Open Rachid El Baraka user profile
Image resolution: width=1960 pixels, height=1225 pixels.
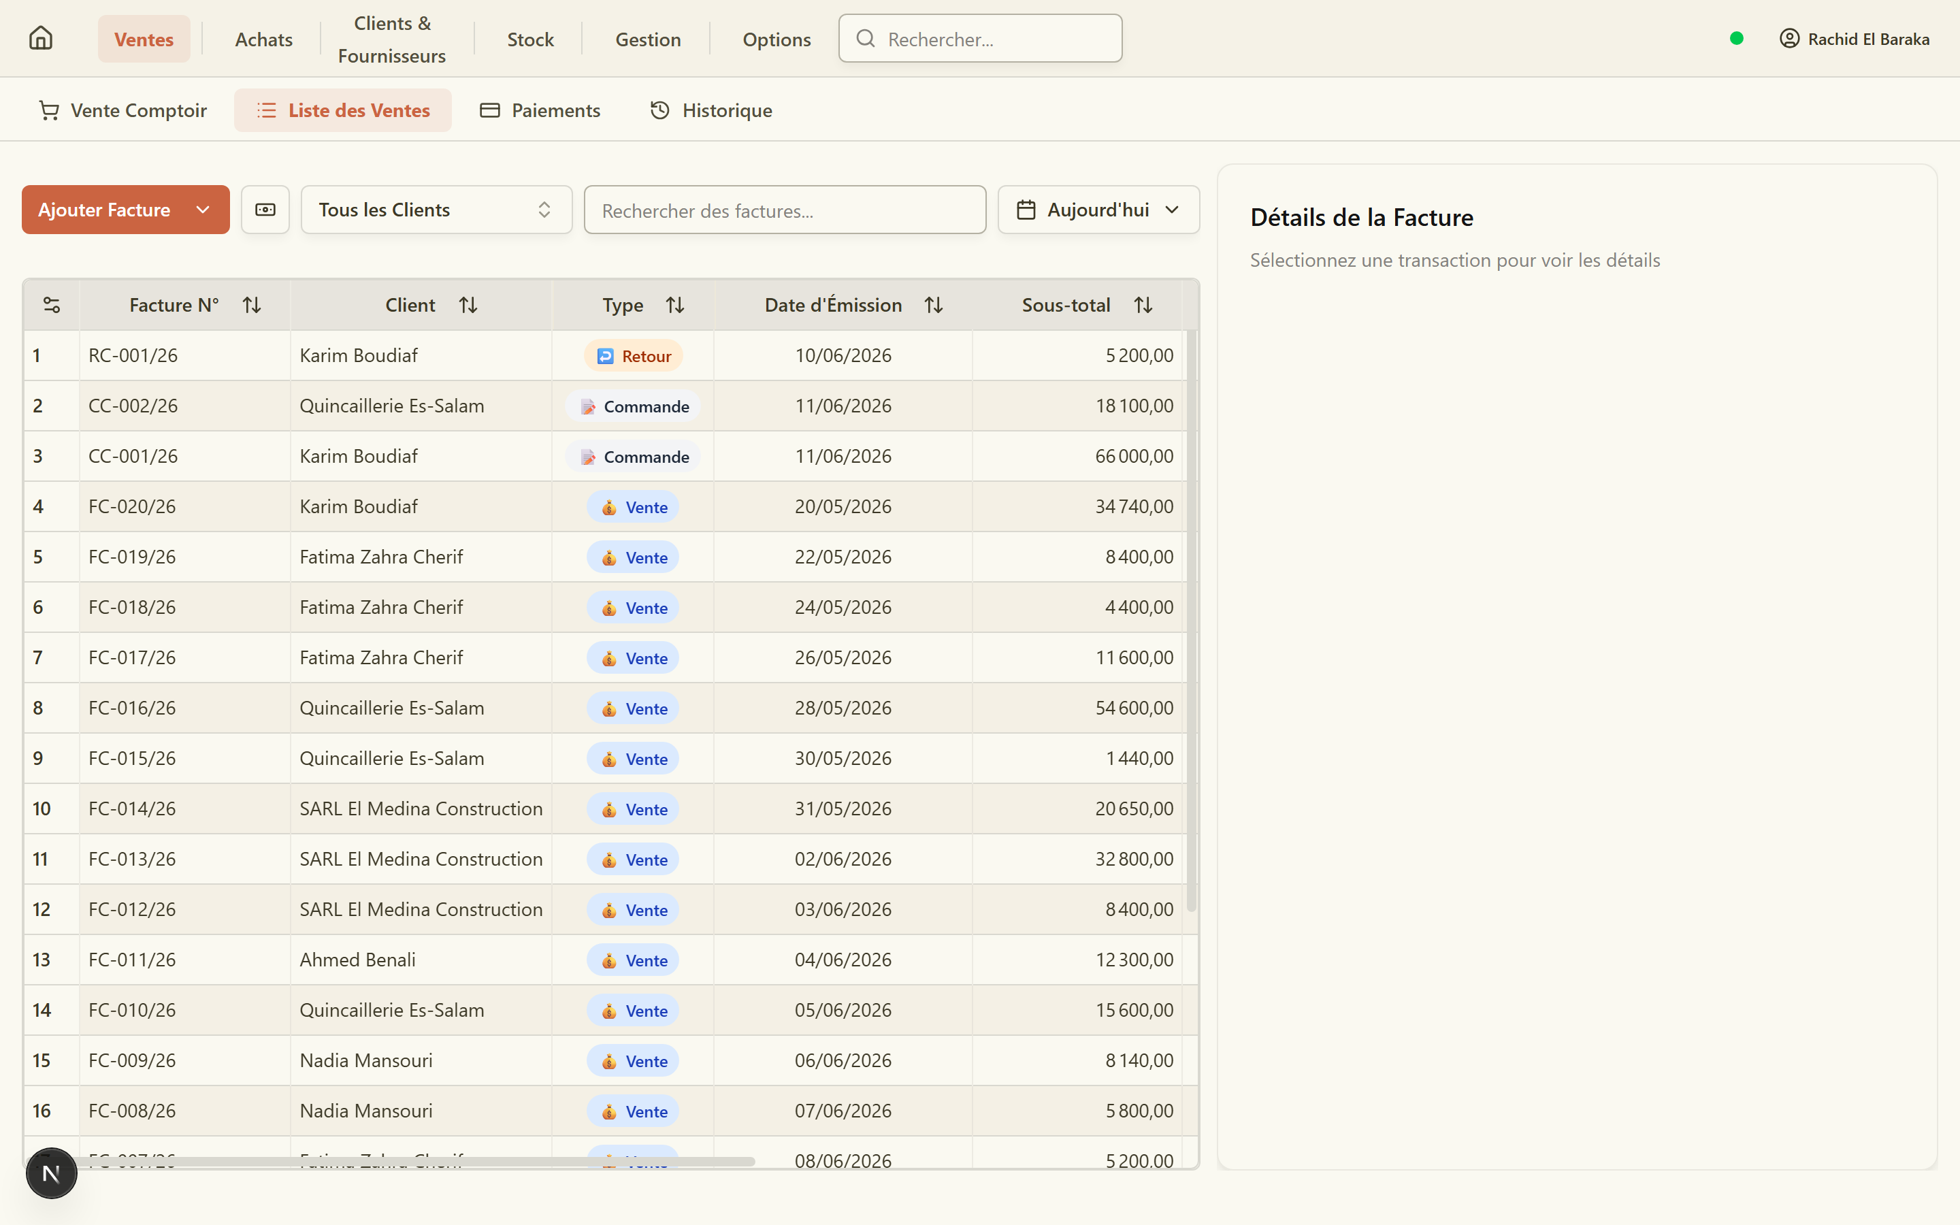point(1855,39)
